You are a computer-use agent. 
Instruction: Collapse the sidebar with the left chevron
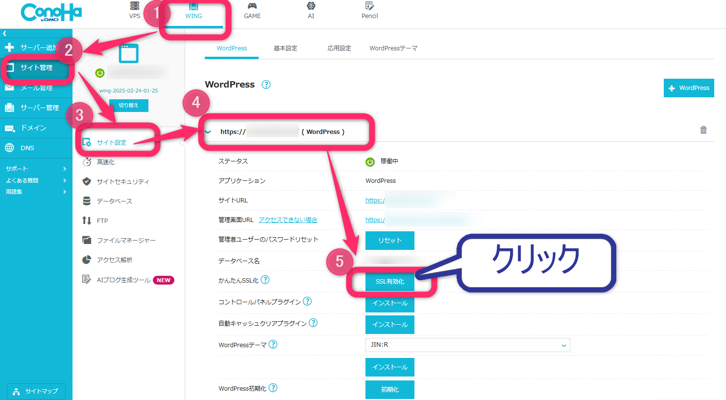(4, 33)
